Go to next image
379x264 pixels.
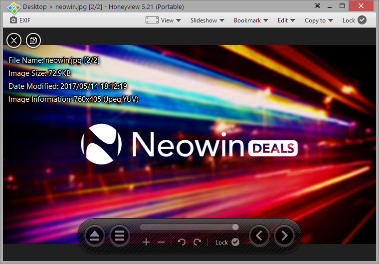point(284,236)
